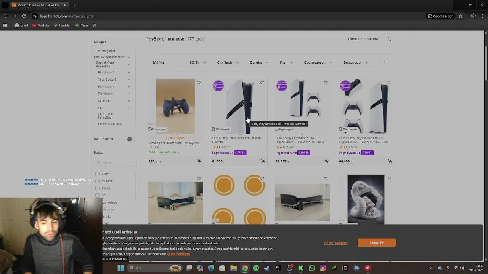Click the plus icon on SONY brand chip

(204, 62)
